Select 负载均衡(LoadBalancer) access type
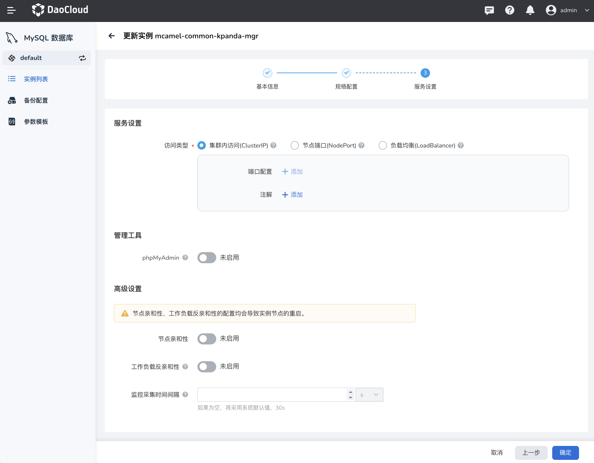This screenshot has height=463, width=594. [x=383, y=145]
